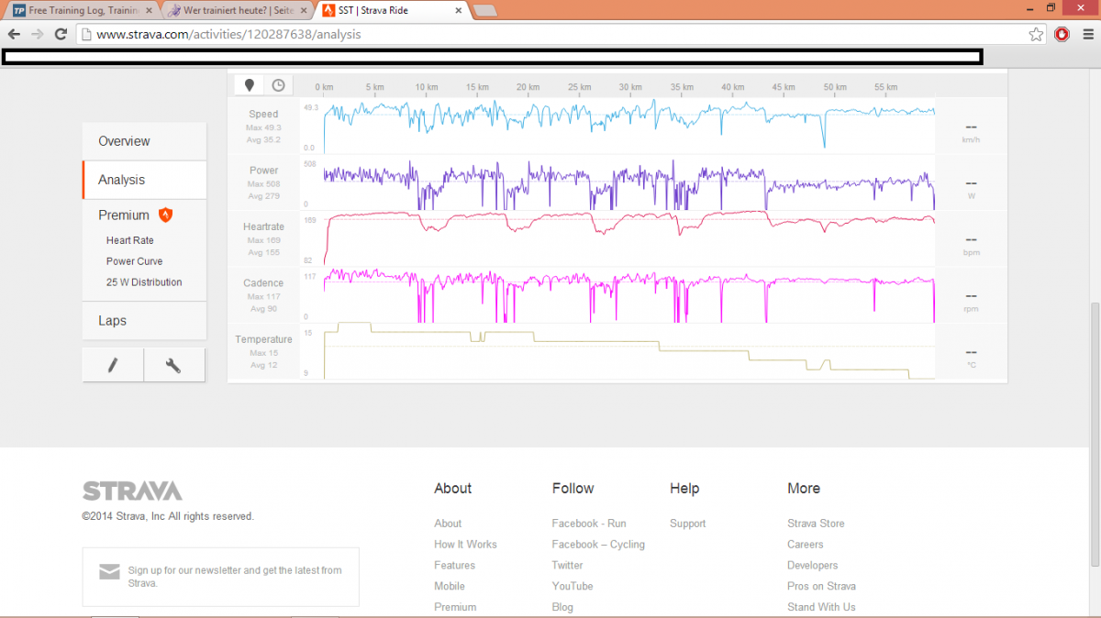Click the 50 km axis marker
The width and height of the screenshot is (1101, 618).
click(833, 87)
